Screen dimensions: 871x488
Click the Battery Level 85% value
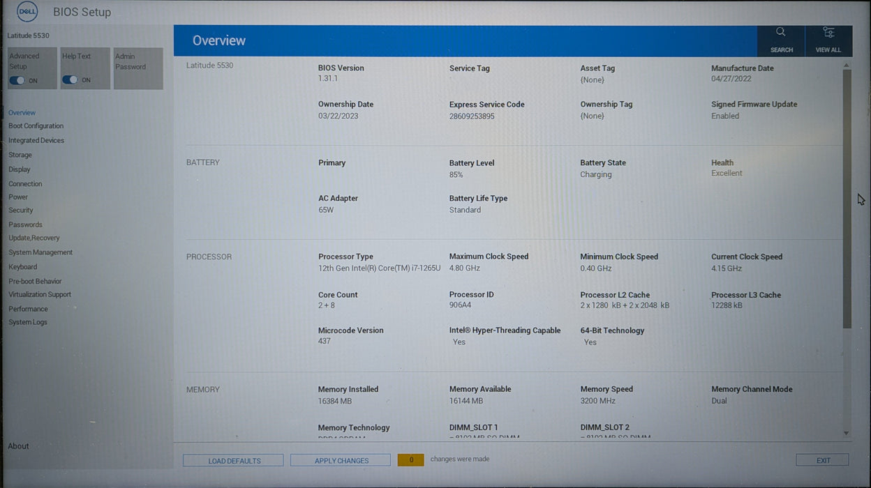[456, 175]
